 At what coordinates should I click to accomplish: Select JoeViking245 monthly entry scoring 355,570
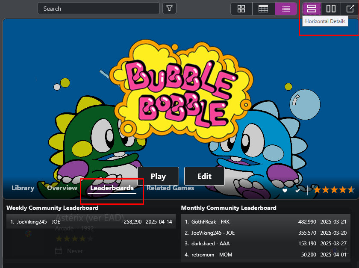click(265, 233)
